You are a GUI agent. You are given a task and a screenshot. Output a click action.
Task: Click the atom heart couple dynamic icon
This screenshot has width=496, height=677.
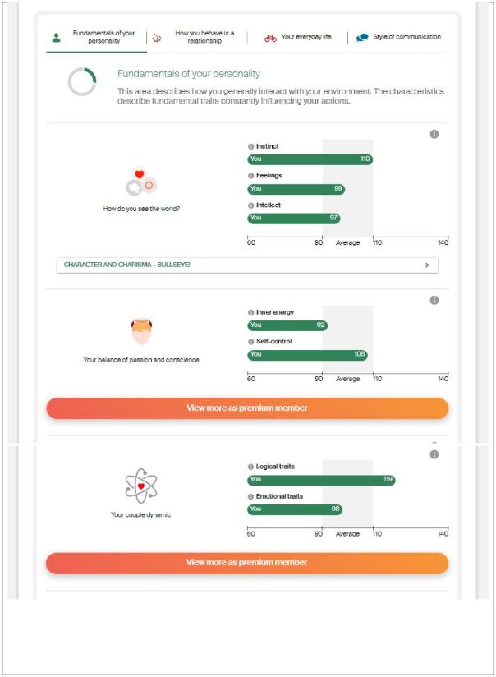140,486
